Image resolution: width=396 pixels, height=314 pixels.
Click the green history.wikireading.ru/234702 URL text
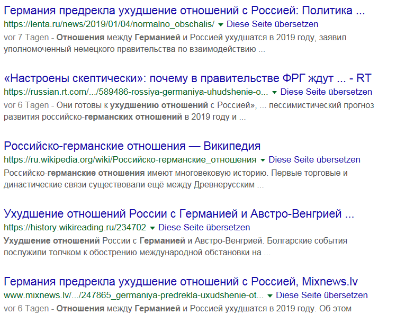(x=75, y=228)
